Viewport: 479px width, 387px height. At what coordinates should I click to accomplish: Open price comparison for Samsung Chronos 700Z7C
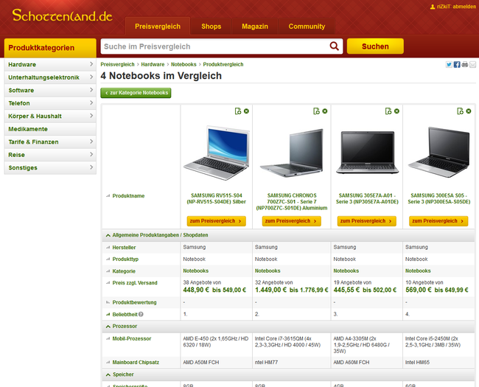point(291,220)
